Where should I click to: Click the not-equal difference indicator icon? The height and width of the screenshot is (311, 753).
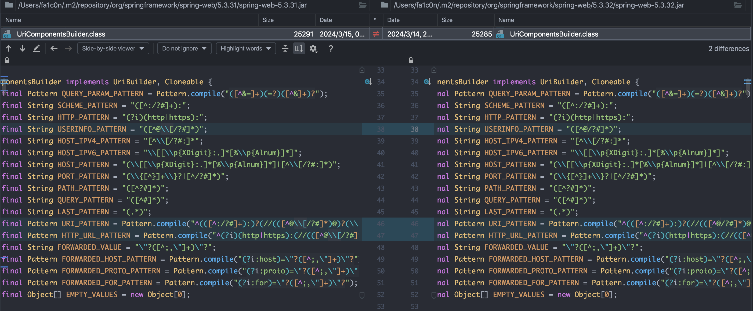pyautogui.click(x=376, y=34)
